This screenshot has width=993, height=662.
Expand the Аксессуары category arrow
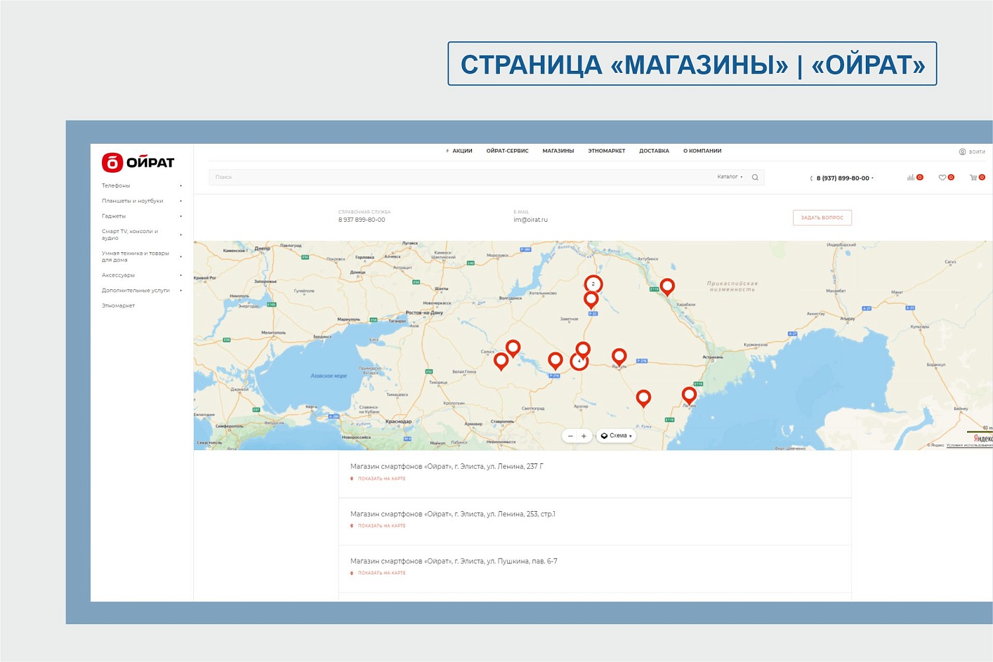click(181, 275)
